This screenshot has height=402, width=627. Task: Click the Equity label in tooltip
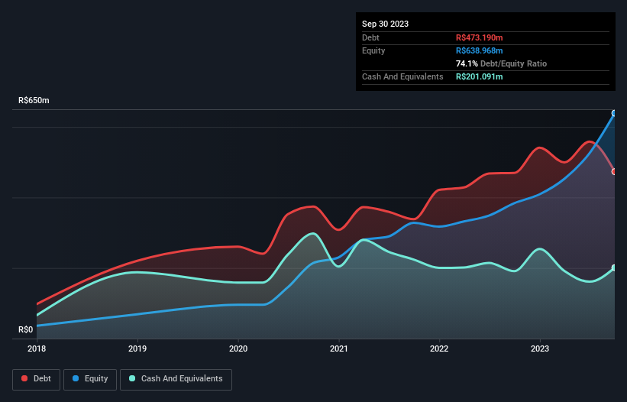[x=373, y=50]
